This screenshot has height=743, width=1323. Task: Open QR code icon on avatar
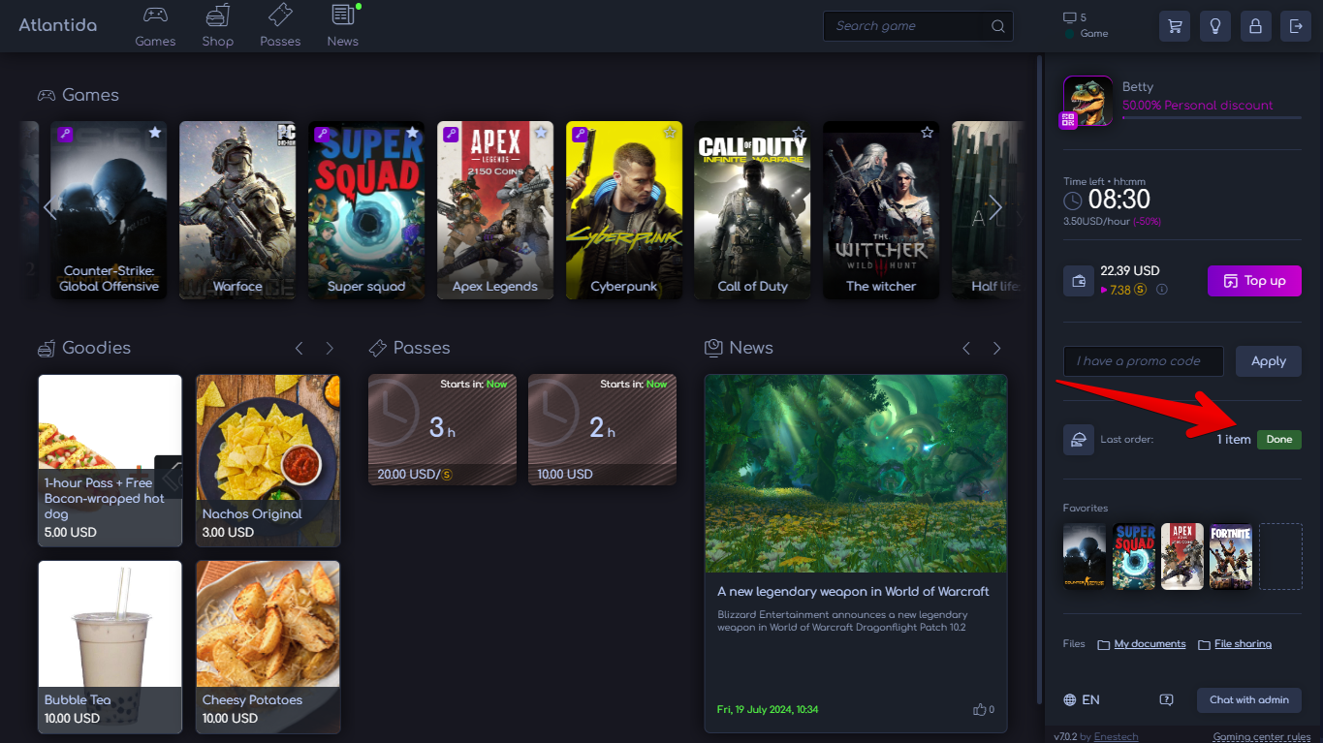pyautogui.click(x=1068, y=120)
